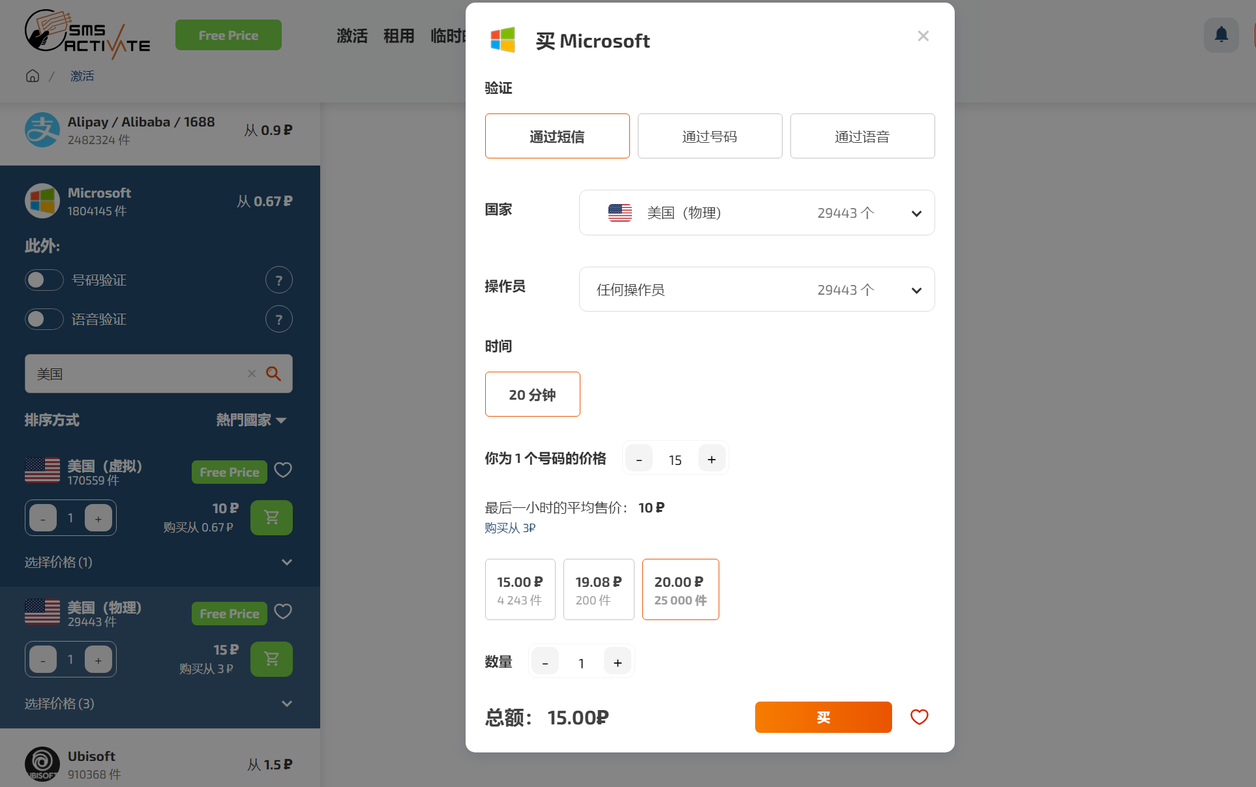
Task: Open the 操作员 operator dropdown
Action: (757, 290)
